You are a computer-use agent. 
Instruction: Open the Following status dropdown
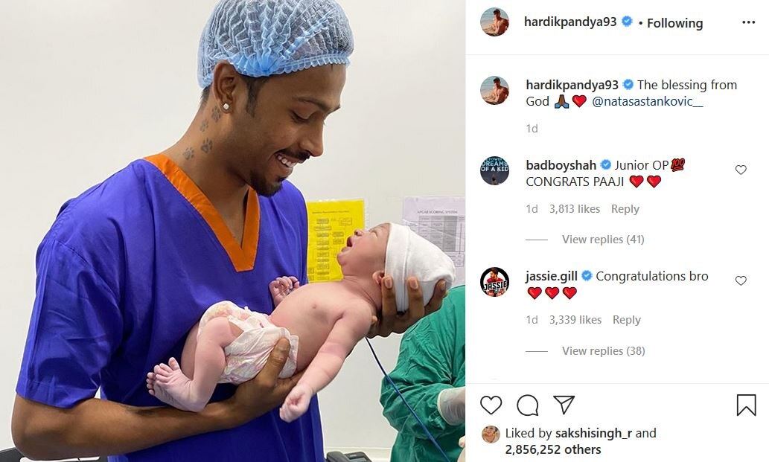tap(675, 23)
